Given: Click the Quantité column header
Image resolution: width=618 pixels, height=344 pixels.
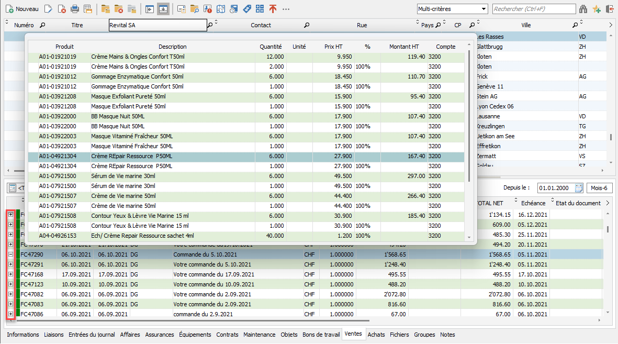Looking at the screenshot, I should click(x=271, y=47).
